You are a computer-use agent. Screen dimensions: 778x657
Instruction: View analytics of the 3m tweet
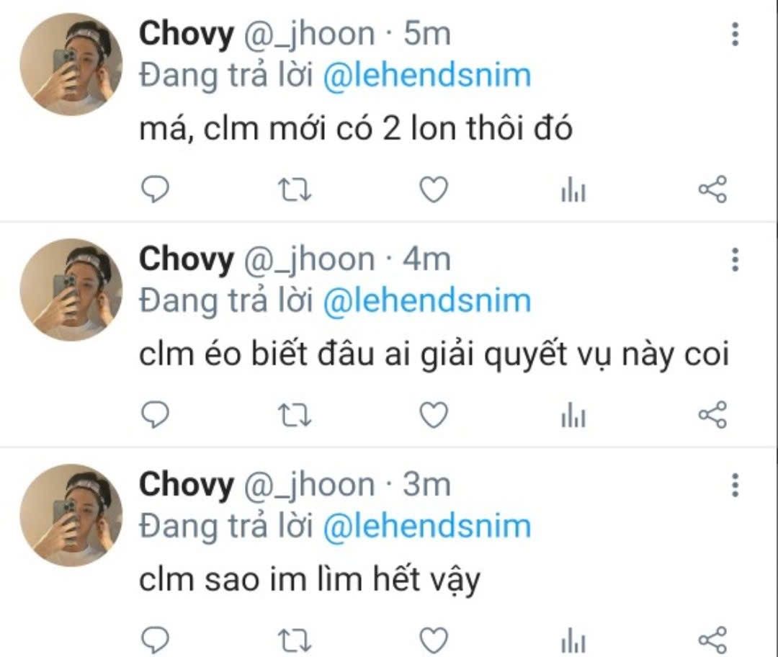point(573,640)
